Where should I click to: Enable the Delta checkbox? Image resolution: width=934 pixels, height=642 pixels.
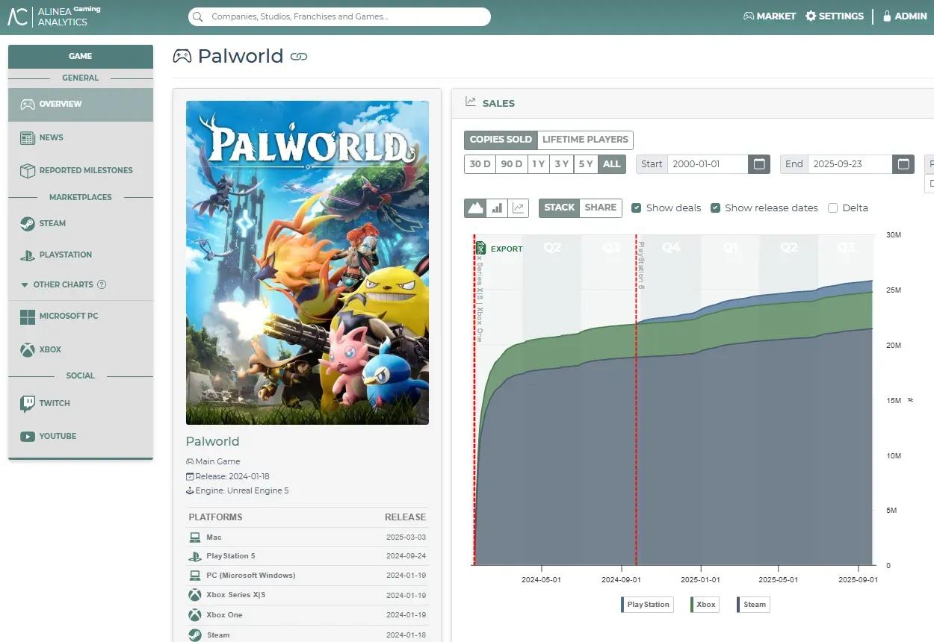pyautogui.click(x=832, y=208)
